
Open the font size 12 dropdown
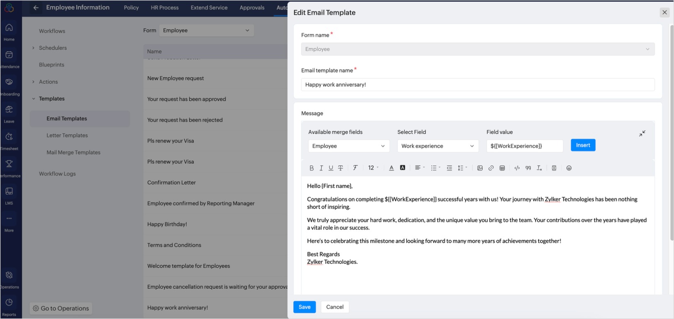coord(373,168)
